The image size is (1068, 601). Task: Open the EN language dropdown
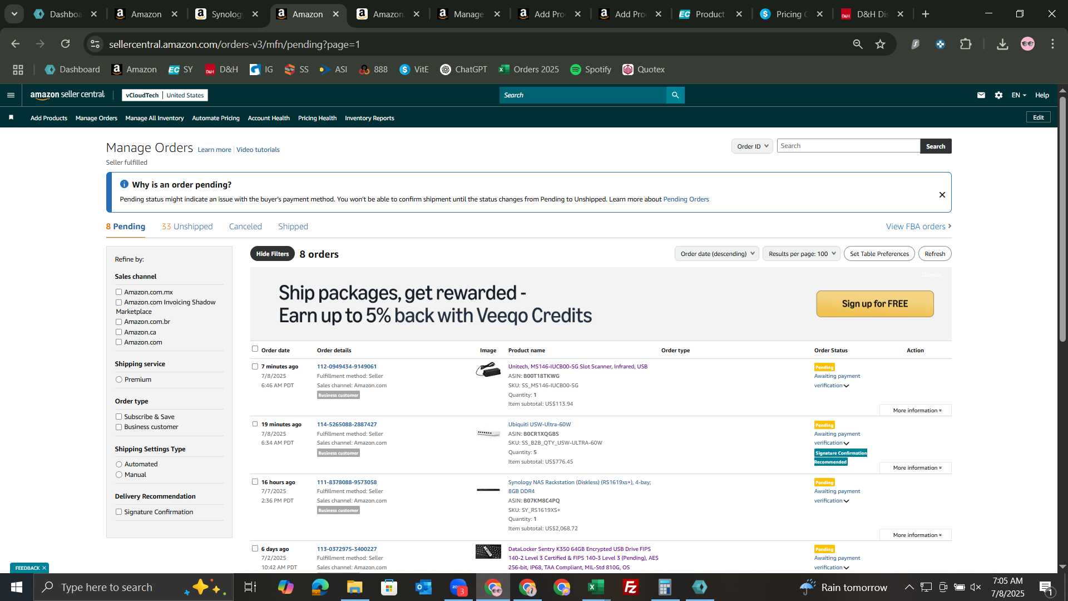point(1018,95)
